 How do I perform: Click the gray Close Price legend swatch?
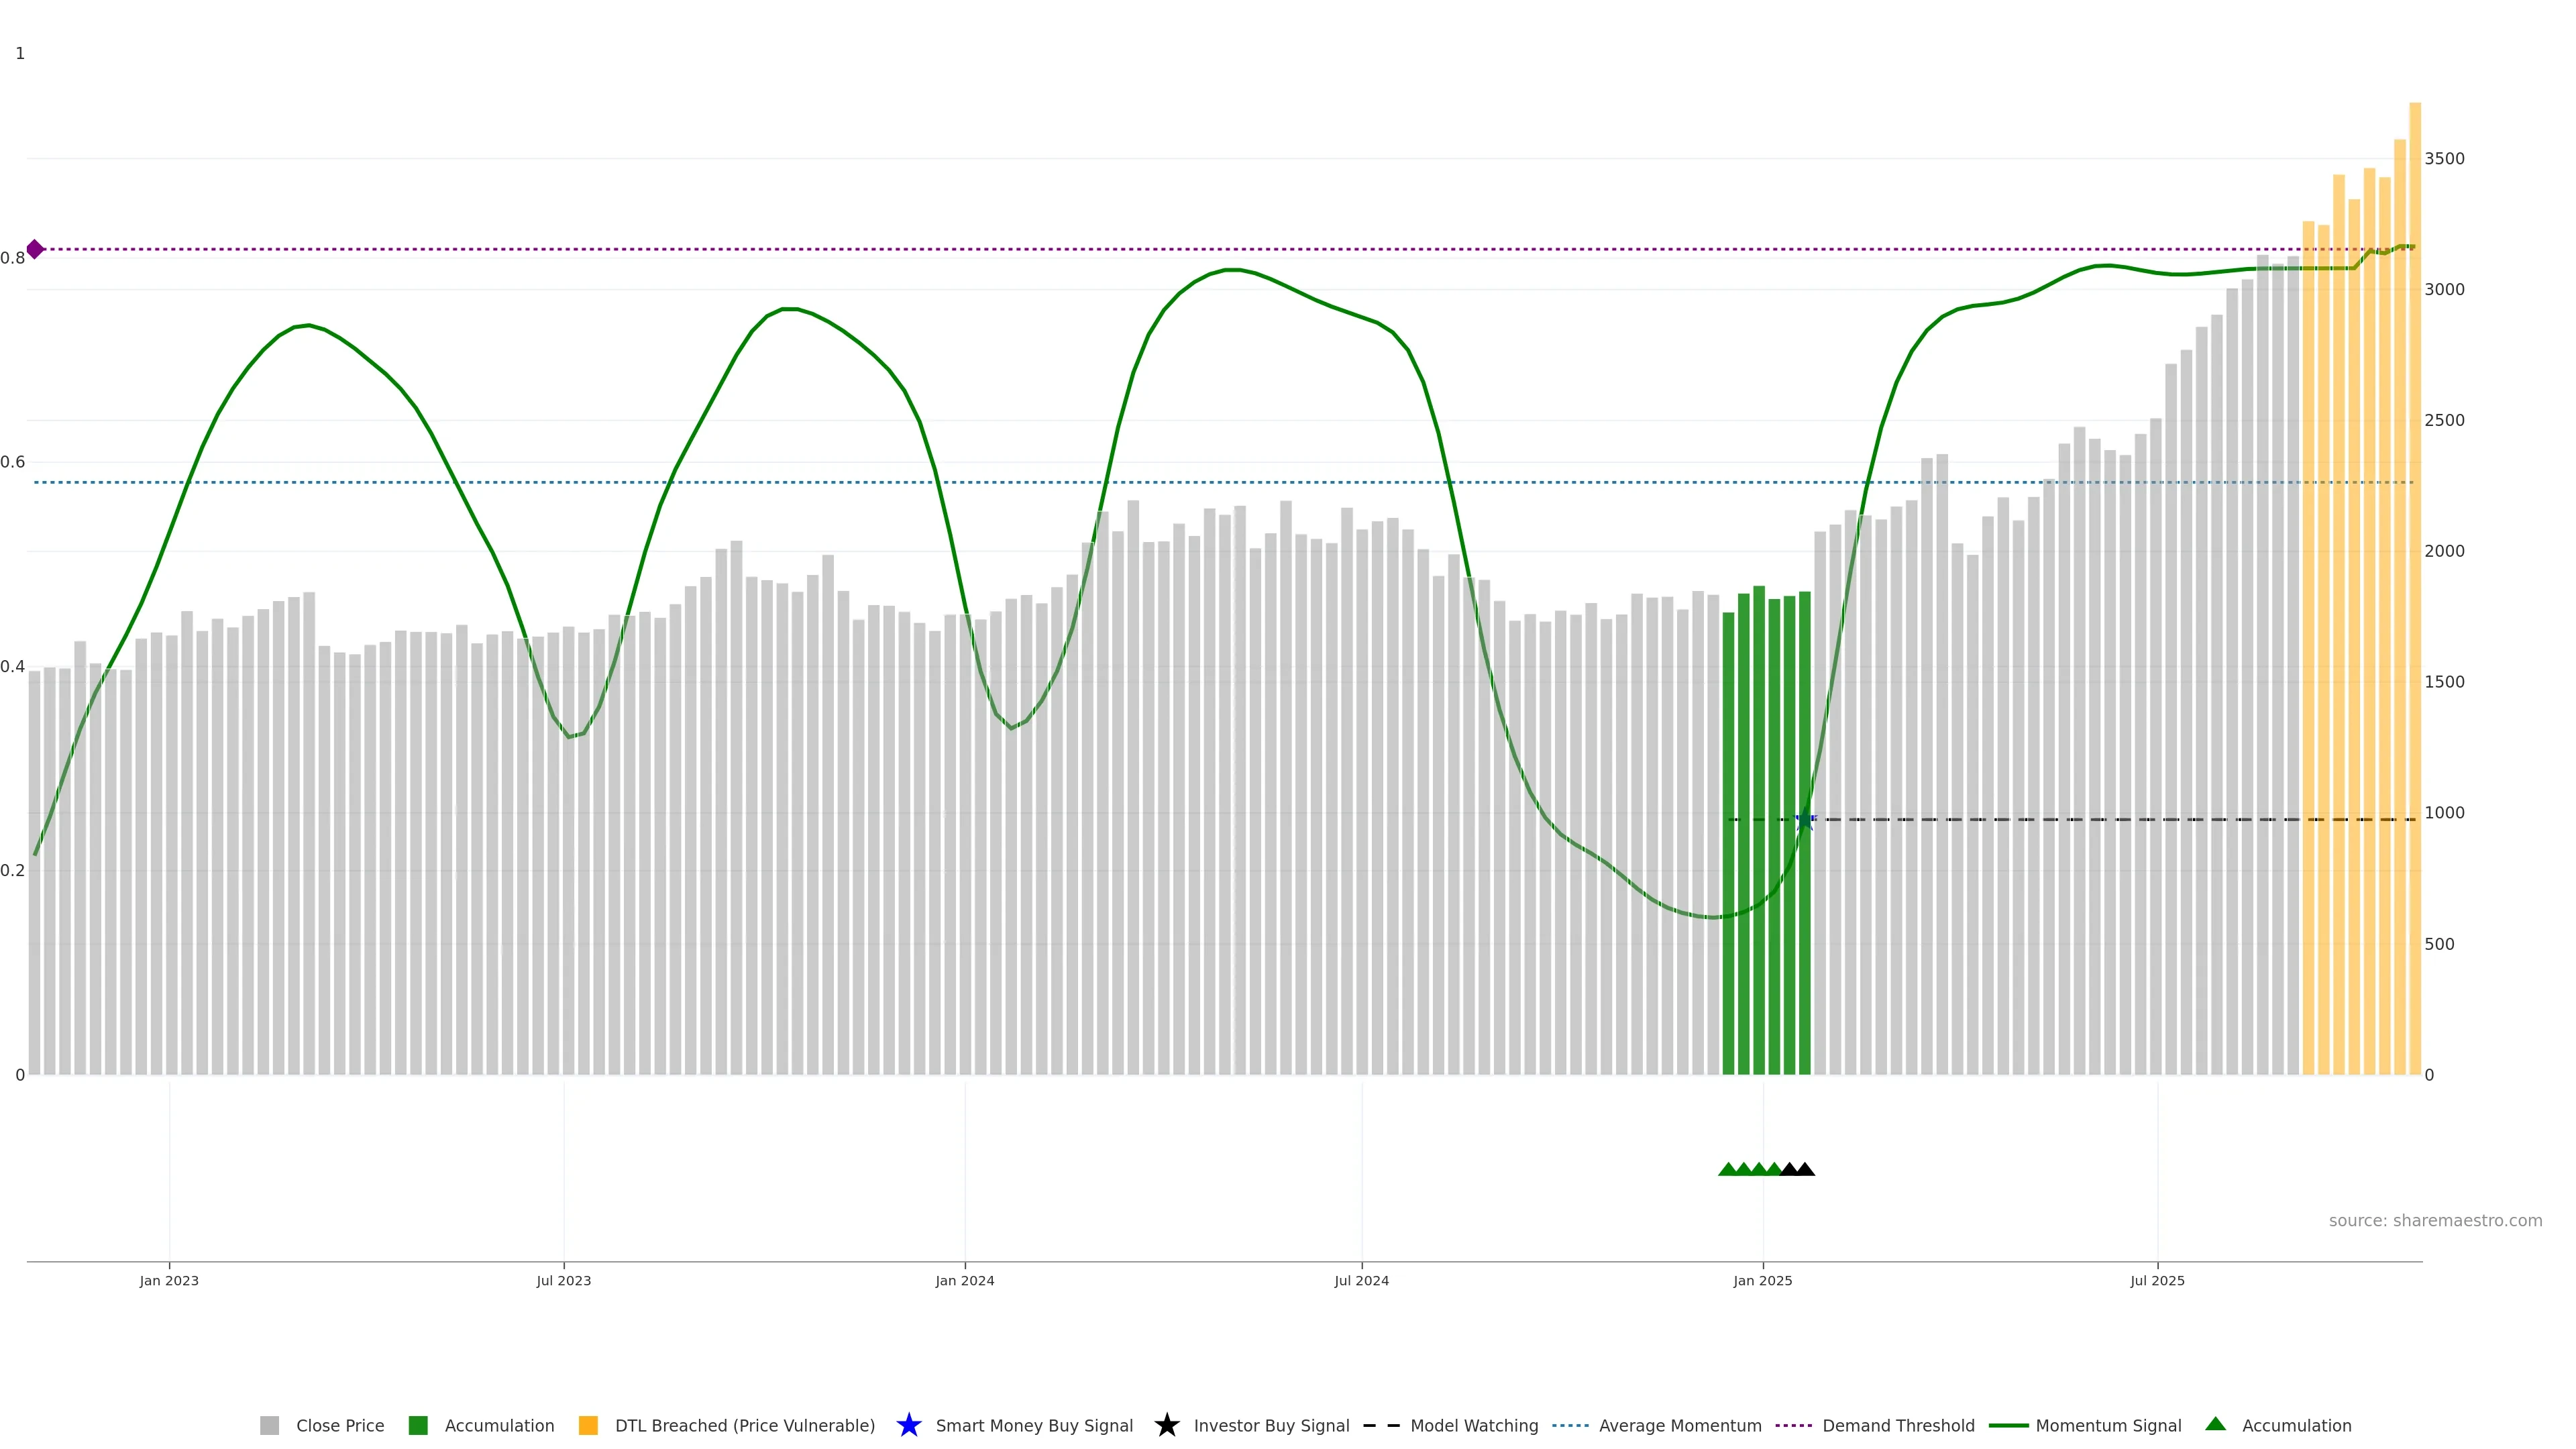(269, 1425)
